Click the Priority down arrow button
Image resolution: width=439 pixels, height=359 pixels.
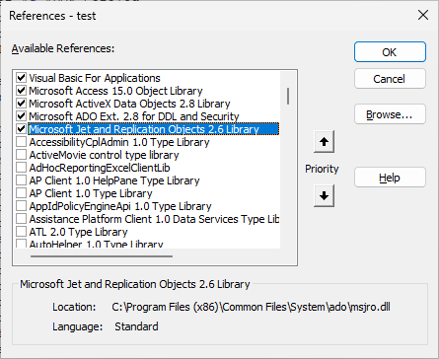pyautogui.click(x=324, y=196)
